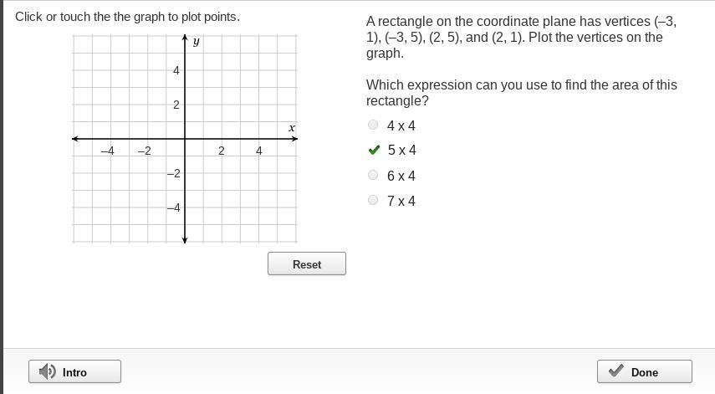Viewport: 715px width, 394px height.
Task: Click the origin of the coordinate plane
Action: click(x=185, y=139)
